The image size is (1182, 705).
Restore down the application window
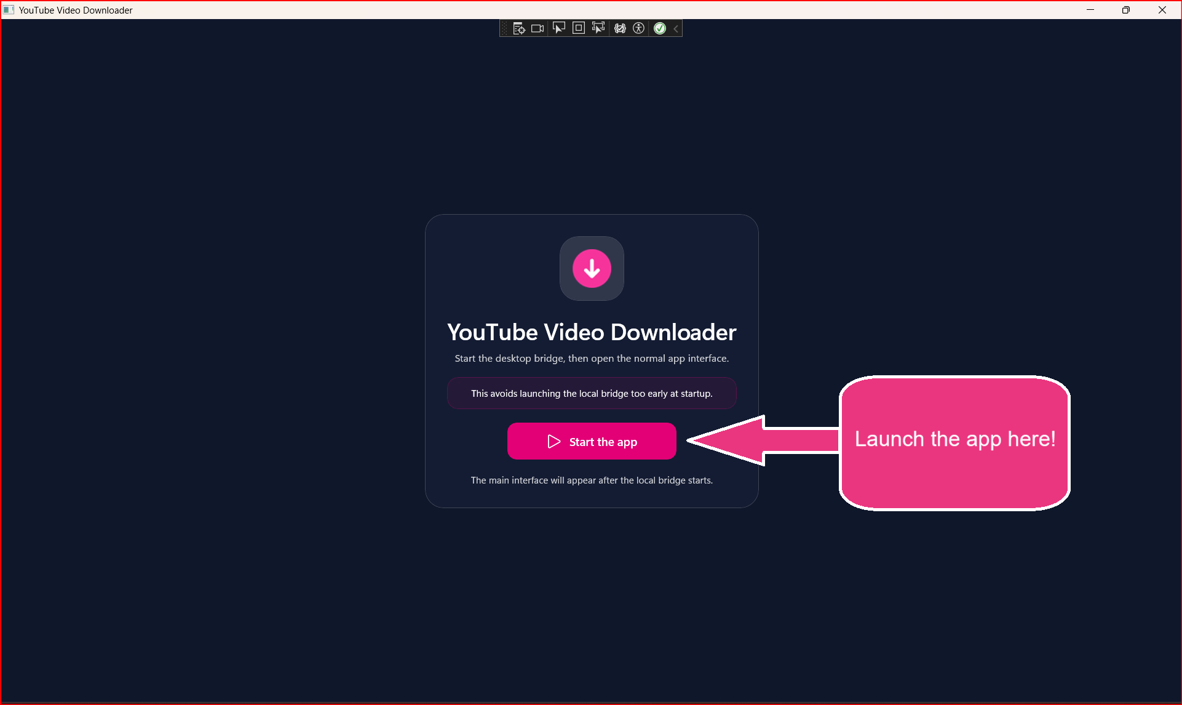tap(1126, 10)
